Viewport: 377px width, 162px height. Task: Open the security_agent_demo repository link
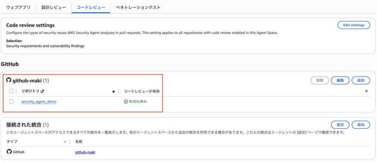tap(39, 101)
